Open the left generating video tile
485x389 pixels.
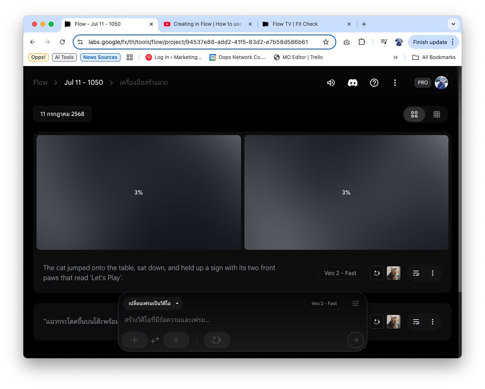[138, 192]
